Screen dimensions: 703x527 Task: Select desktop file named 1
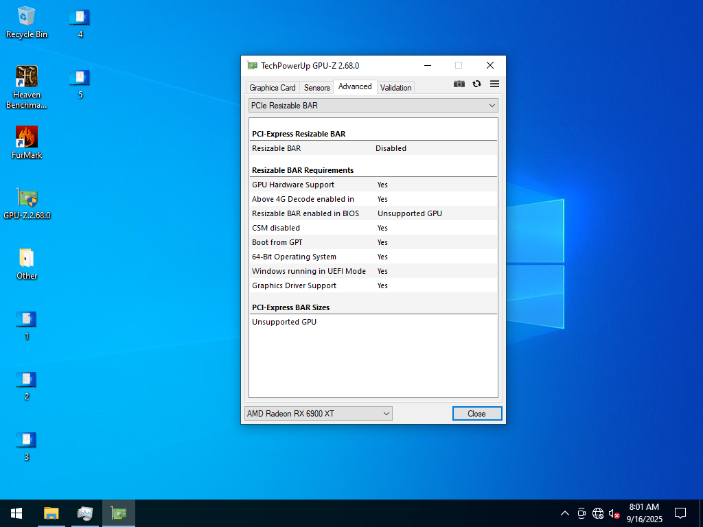[27, 325]
